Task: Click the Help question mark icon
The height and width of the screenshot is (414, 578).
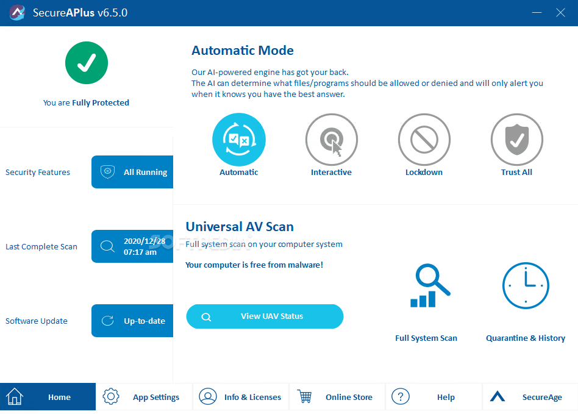Action: pos(401,397)
